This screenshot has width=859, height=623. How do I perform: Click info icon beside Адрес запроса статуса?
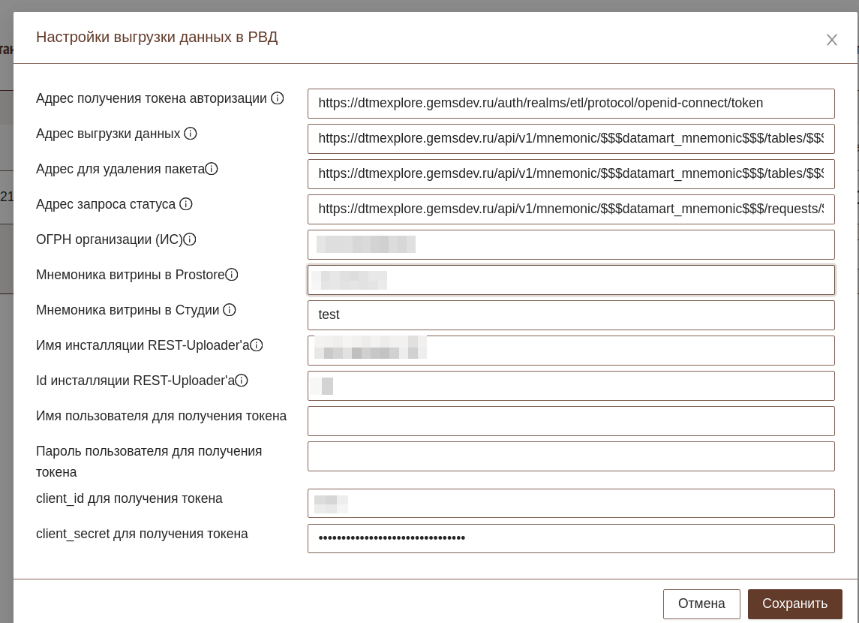click(186, 204)
